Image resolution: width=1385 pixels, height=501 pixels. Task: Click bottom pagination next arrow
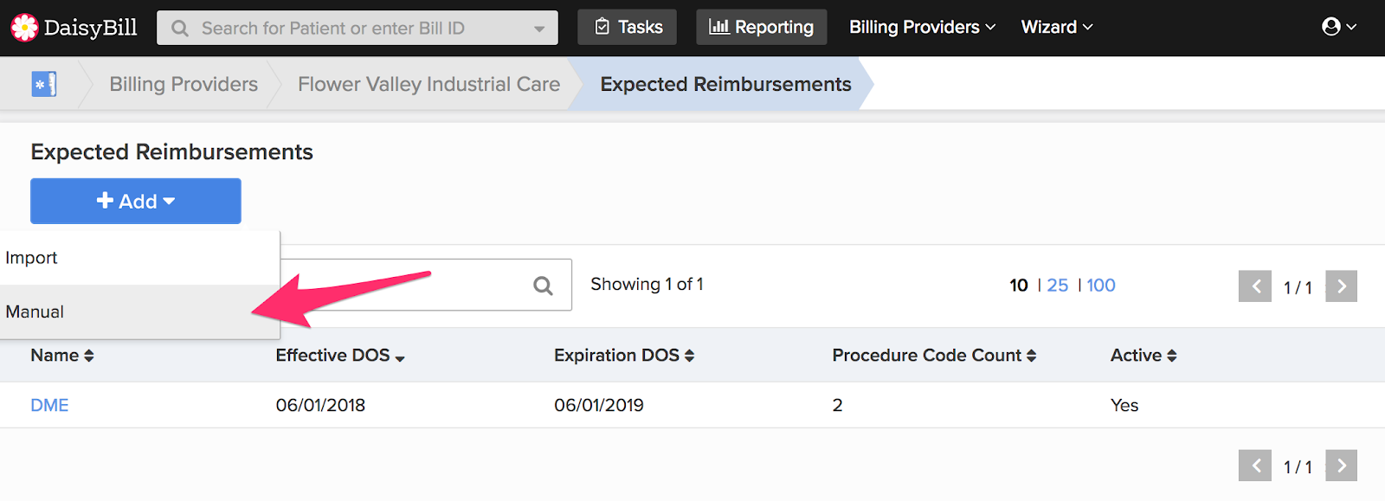pos(1341,466)
